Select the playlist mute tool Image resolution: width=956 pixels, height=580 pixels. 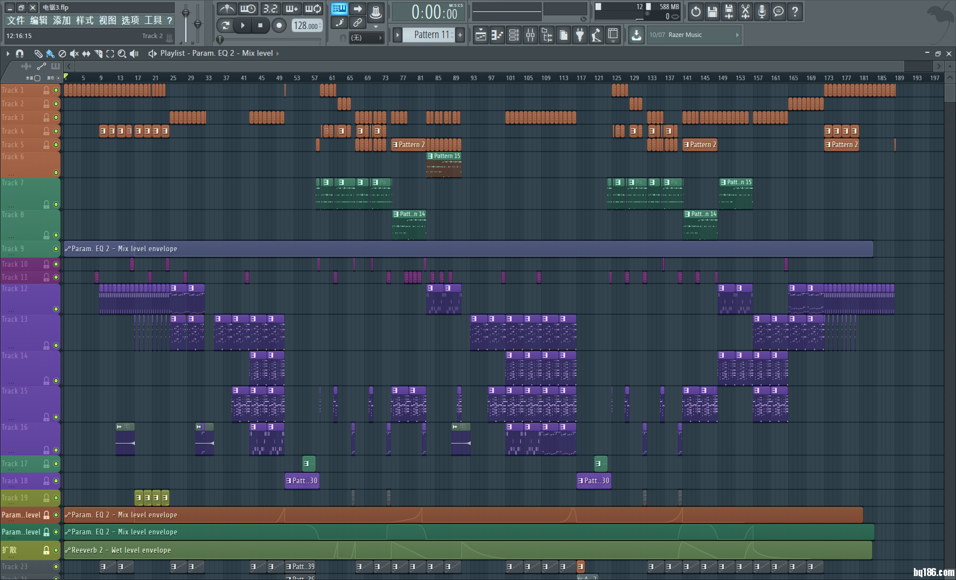click(74, 53)
